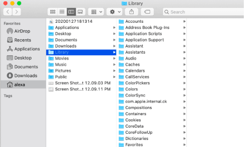
Task: Open the Address Book Plug-Ins folder
Action: pyautogui.click(x=152, y=27)
